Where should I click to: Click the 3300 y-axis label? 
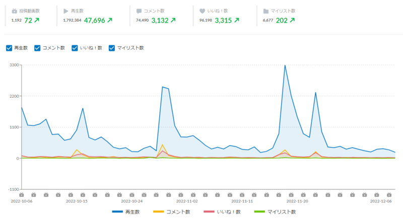tap(14, 65)
